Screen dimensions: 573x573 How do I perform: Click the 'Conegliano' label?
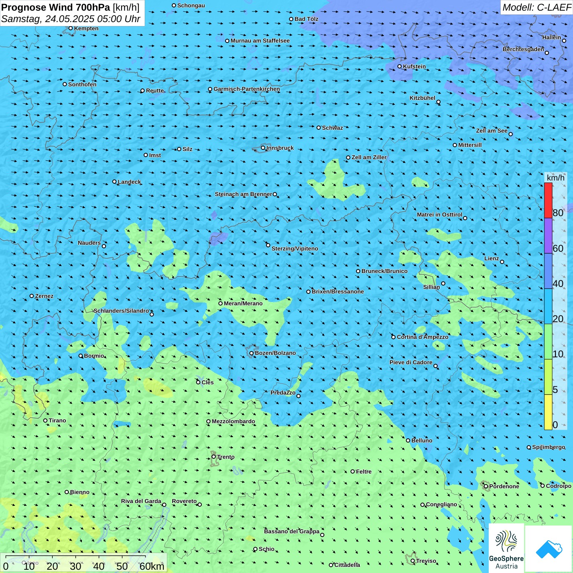pyautogui.click(x=442, y=504)
